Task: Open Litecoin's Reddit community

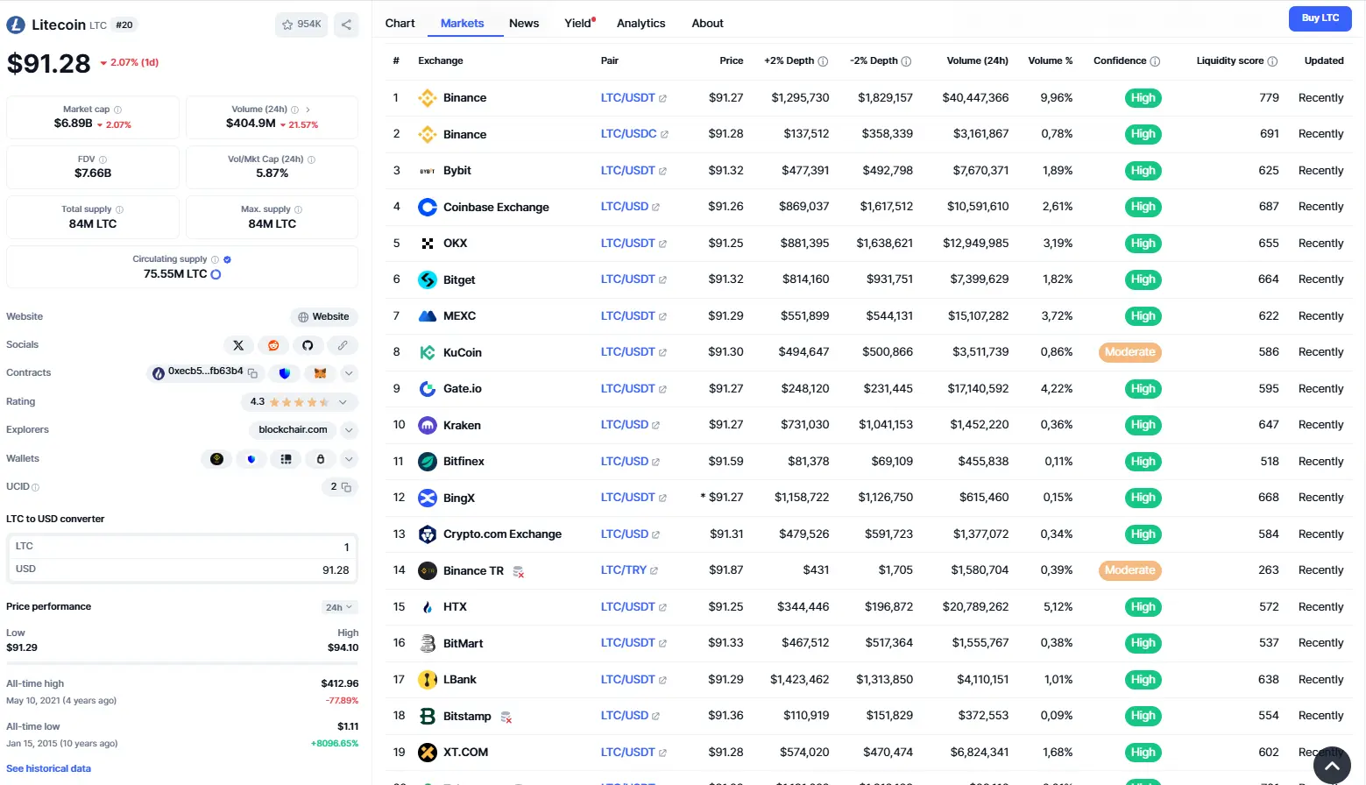Action: [x=272, y=345]
